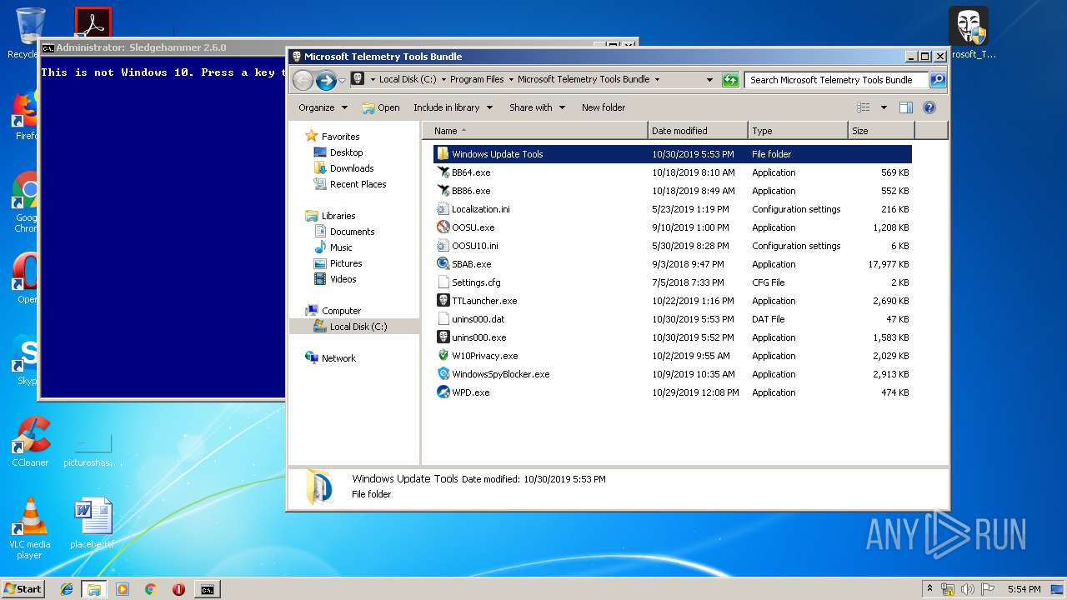The width and height of the screenshot is (1067, 600).
Task: Click the green refresh button by address bar
Action: click(730, 80)
